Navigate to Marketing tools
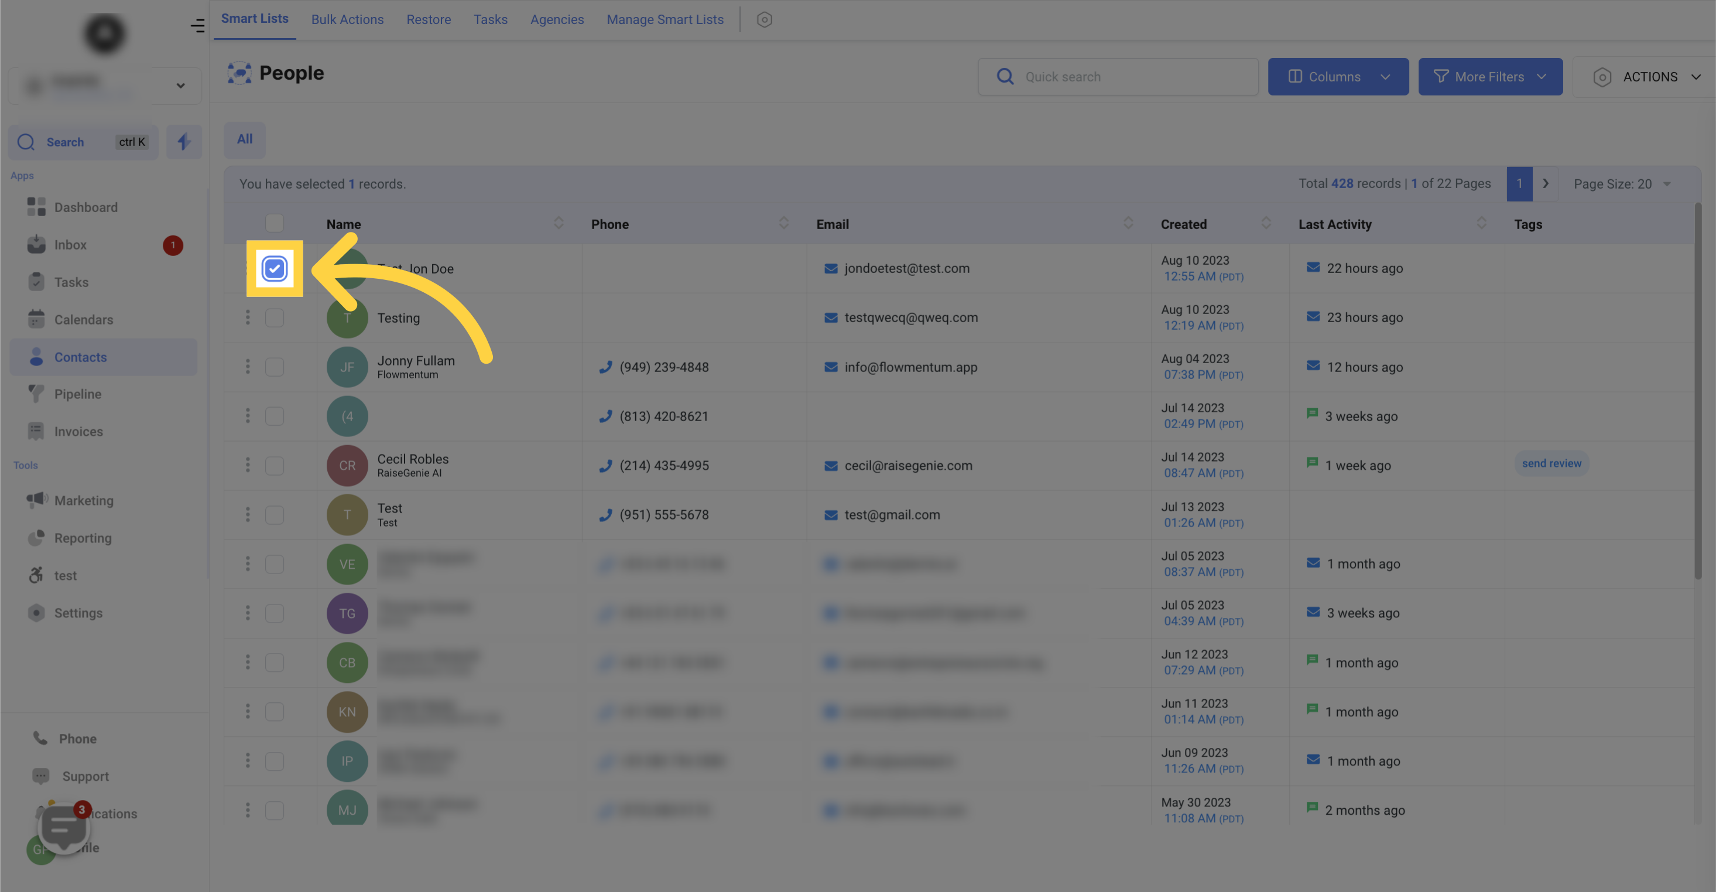Image resolution: width=1716 pixels, height=892 pixels. point(84,500)
